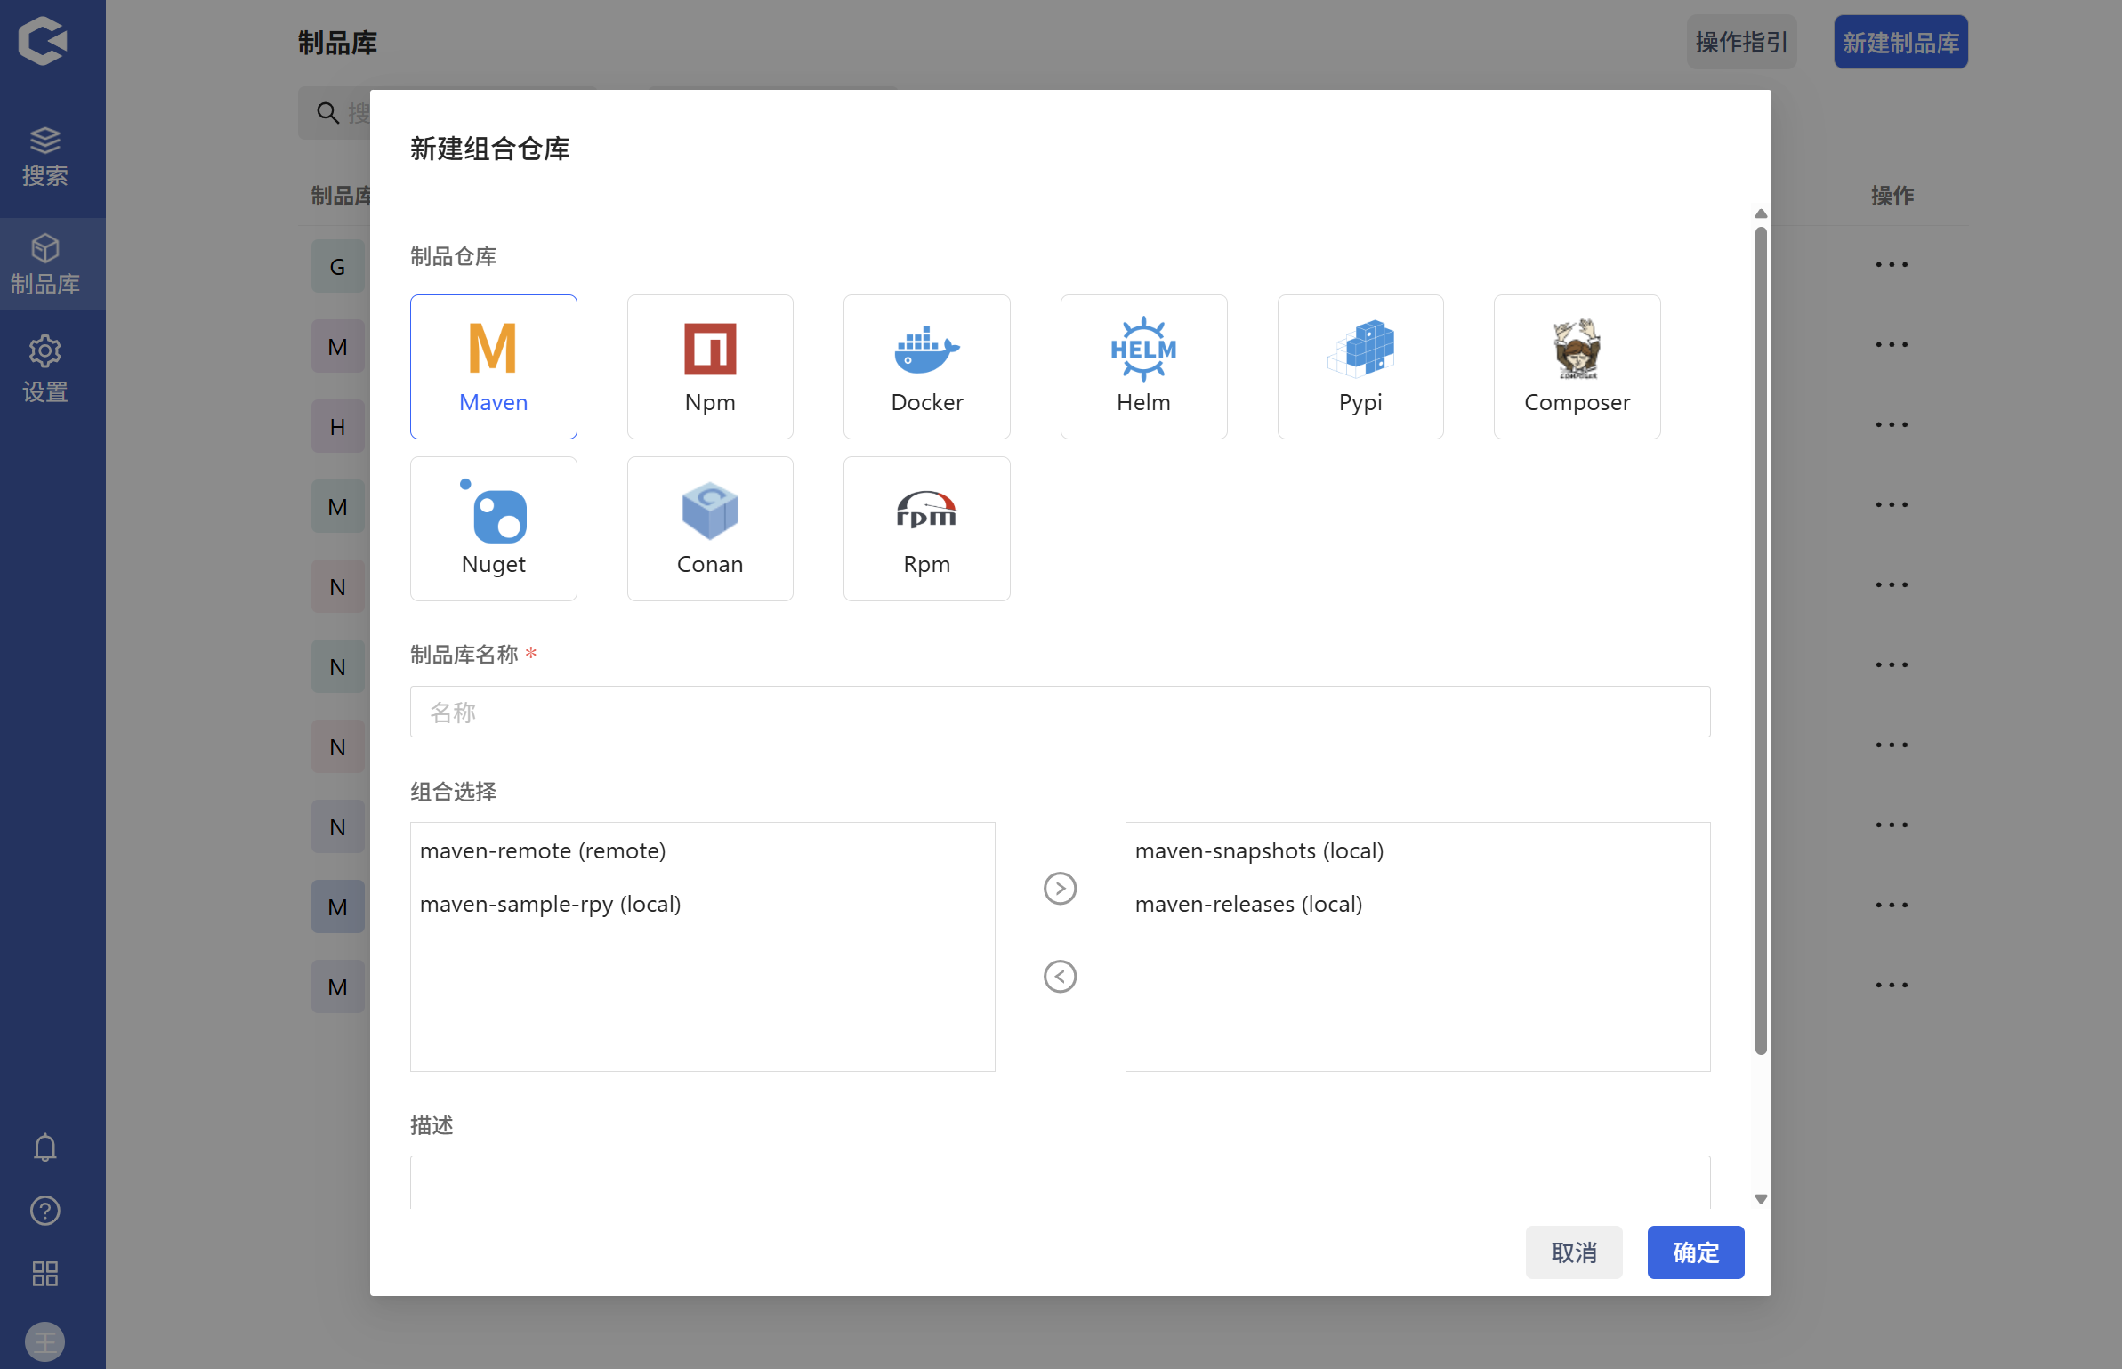Select the Docker whale icon
This screenshot has height=1369, width=2122.
tap(926, 349)
